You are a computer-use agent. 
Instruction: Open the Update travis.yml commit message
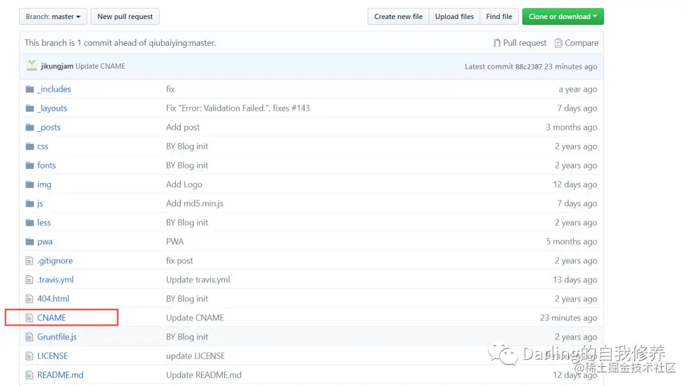pyautogui.click(x=198, y=280)
